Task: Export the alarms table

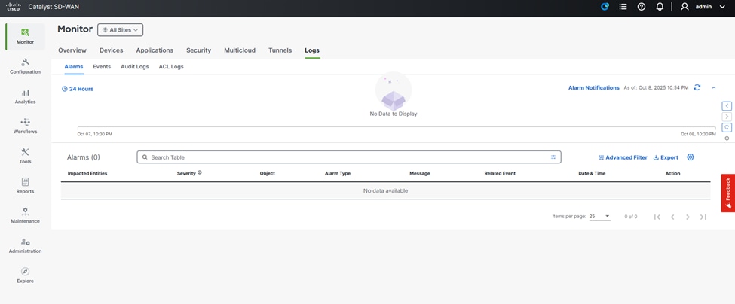Action: pos(666,157)
